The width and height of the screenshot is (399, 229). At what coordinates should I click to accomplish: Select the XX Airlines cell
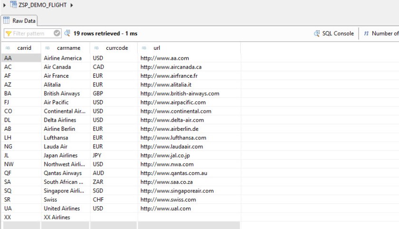tap(66, 217)
